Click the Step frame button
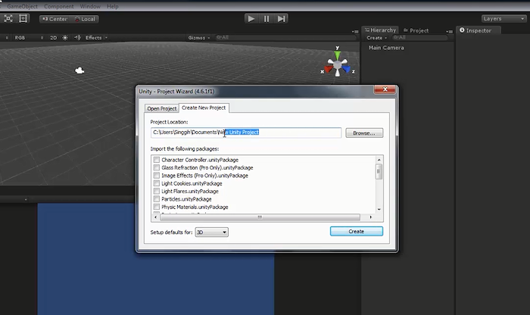The width and height of the screenshot is (530, 315). click(x=281, y=19)
